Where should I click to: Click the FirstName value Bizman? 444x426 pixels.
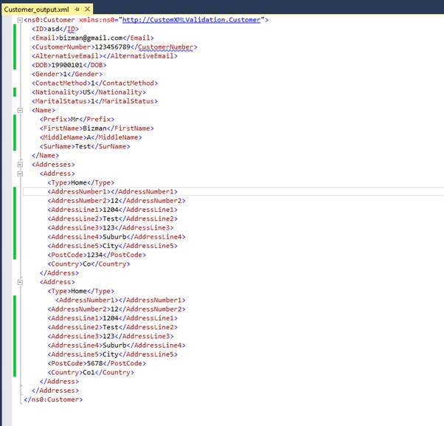[95, 128]
